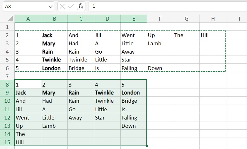
Task: Click cell 'Lamb' in row 13
Action: pyautogui.click(x=54, y=126)
